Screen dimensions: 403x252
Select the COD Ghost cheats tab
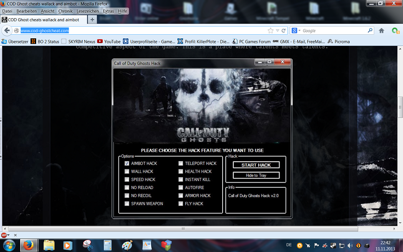[x=44, y=20]
